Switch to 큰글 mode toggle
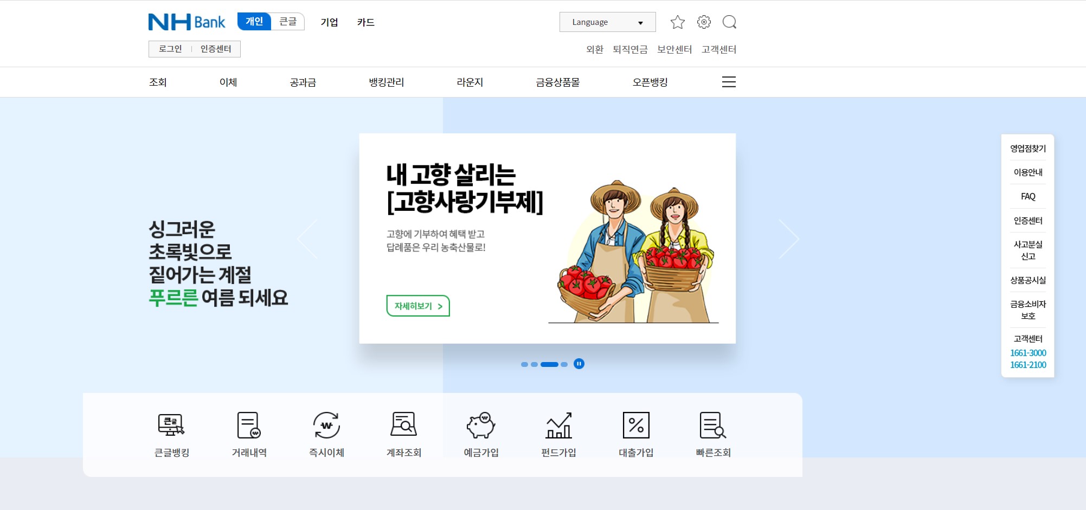The height and width of the screenshot is (510, 1086). (x=288, y=22)
